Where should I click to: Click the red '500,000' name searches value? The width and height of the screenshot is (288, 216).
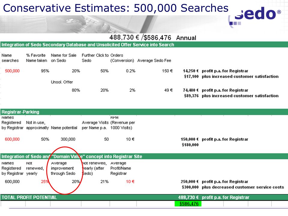click(12, 71)
